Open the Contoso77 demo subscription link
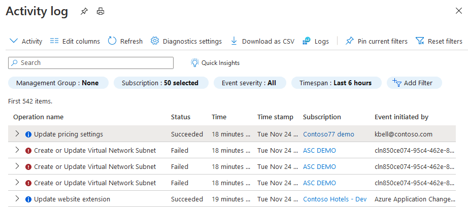Viewport: 468px width, 207px height. click(328, 134)
